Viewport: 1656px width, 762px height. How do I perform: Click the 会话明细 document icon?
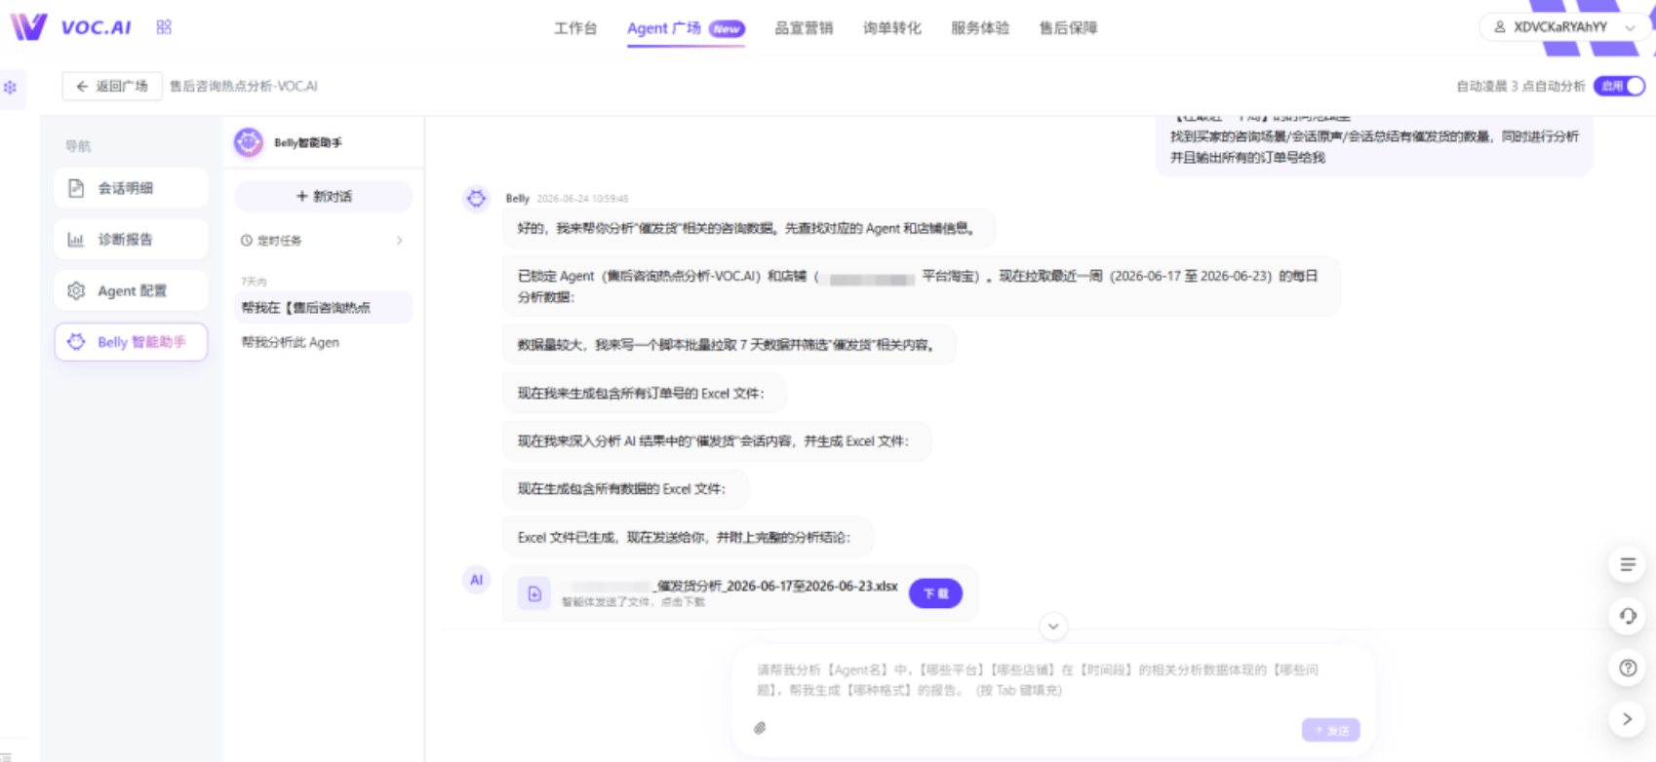pyautogui.click(x=76, y=188)
